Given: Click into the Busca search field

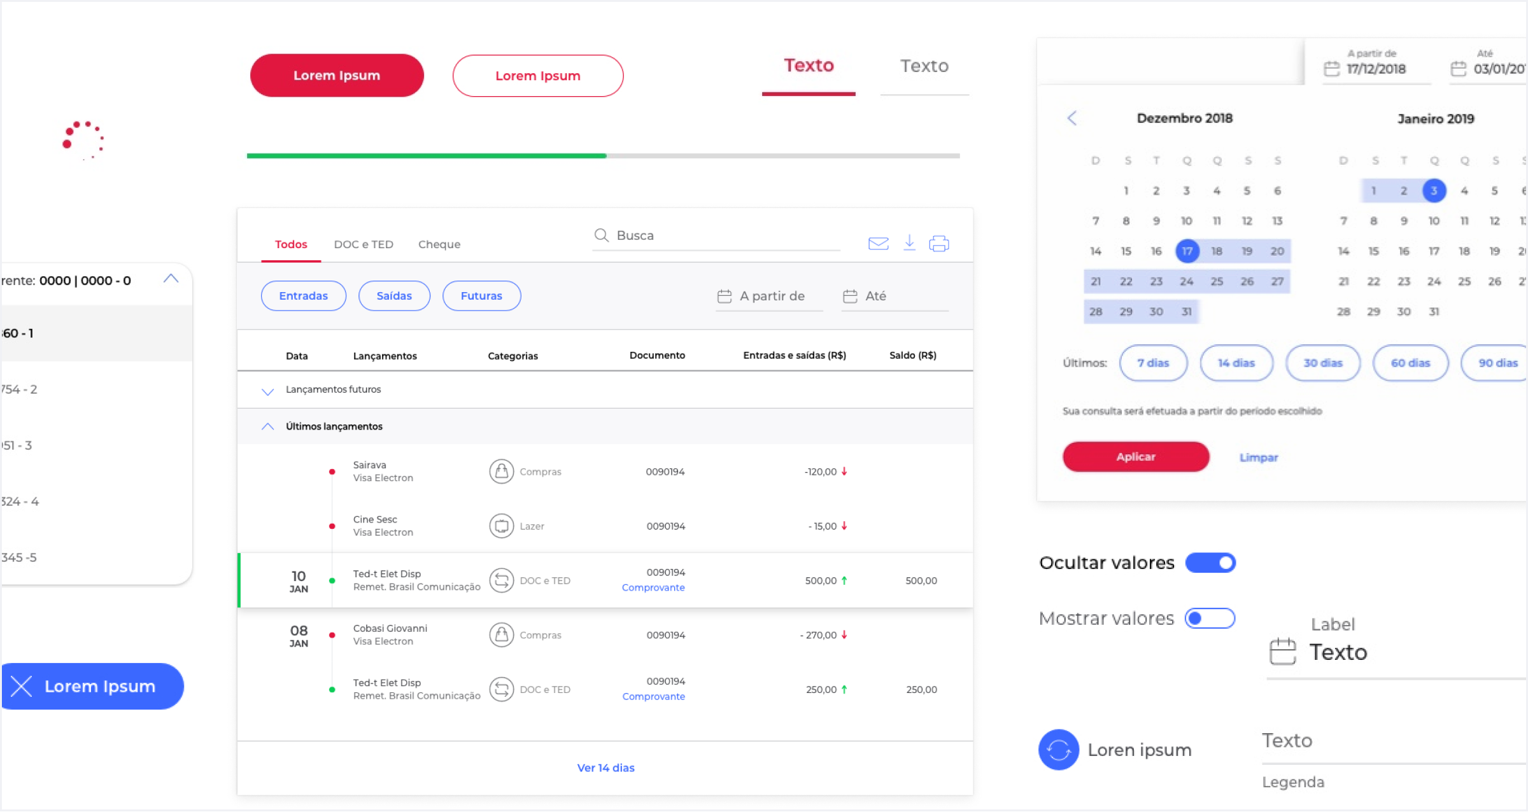Looking at the screenshot, I should [x=716, y=236].
